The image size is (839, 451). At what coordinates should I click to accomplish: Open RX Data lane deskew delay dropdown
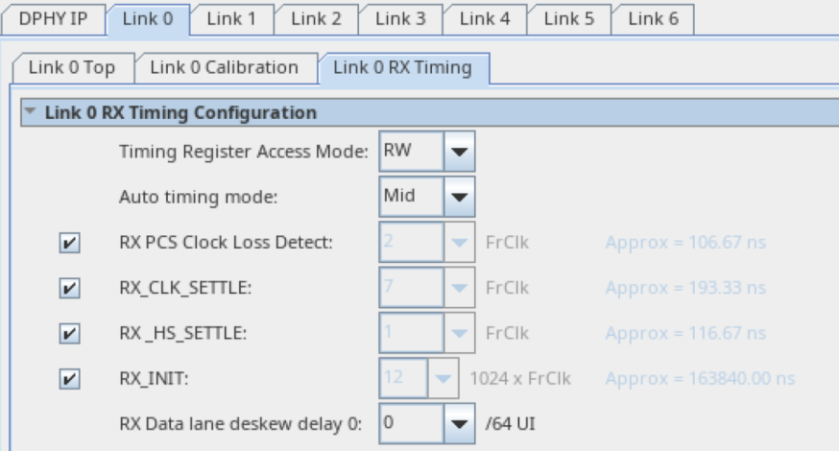coord(460,423)
